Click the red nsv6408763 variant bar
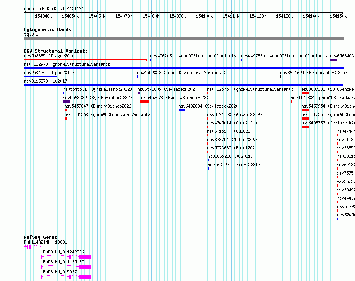 (305, 127)
